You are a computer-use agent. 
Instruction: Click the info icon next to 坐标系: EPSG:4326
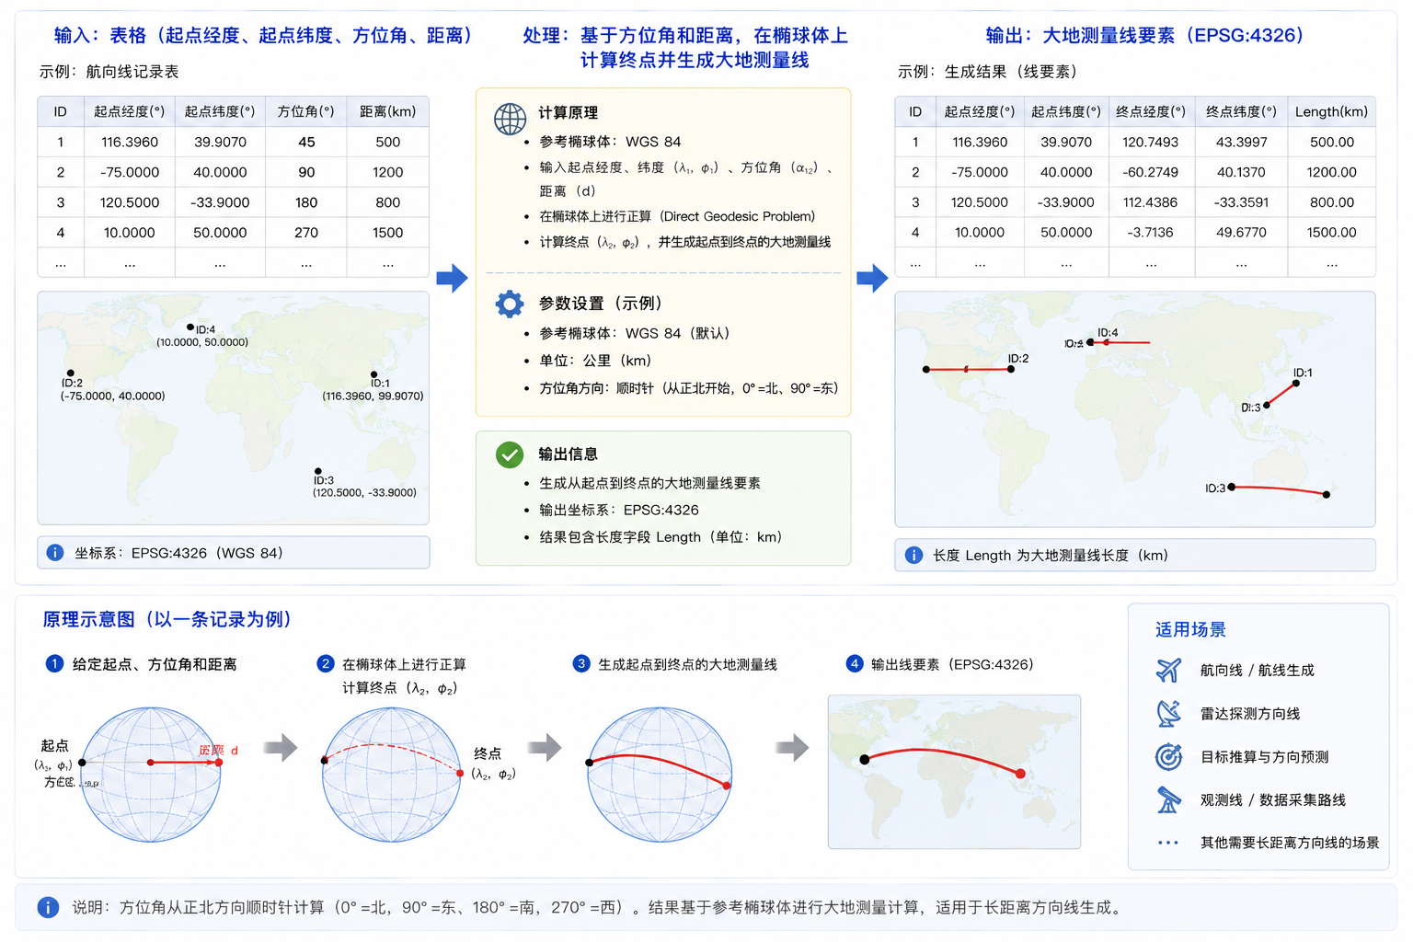[55, 553]
